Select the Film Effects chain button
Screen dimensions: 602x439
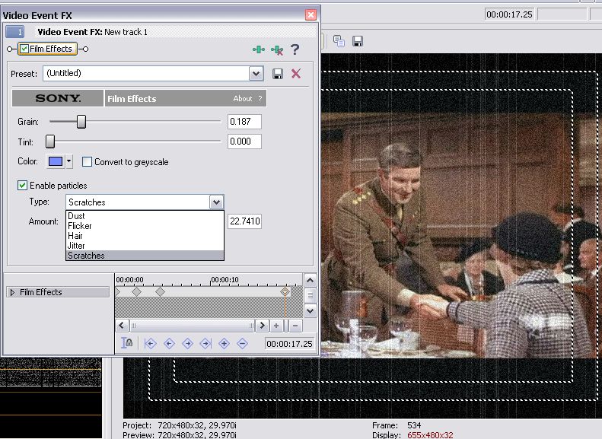pos(48,49)
